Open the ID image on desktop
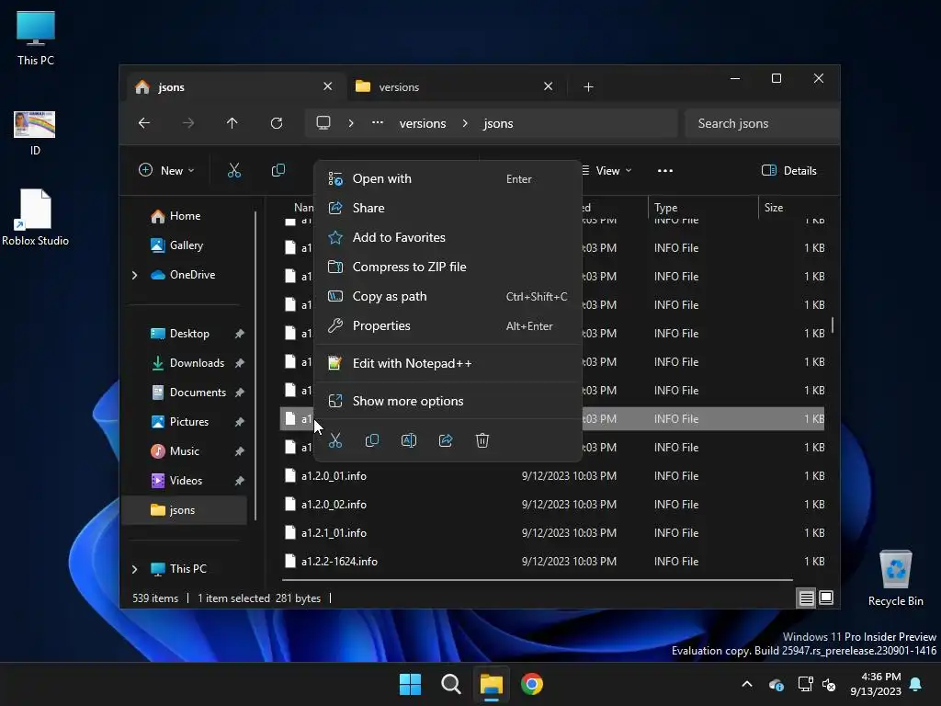Screen dimensions: 941x706 35,133
